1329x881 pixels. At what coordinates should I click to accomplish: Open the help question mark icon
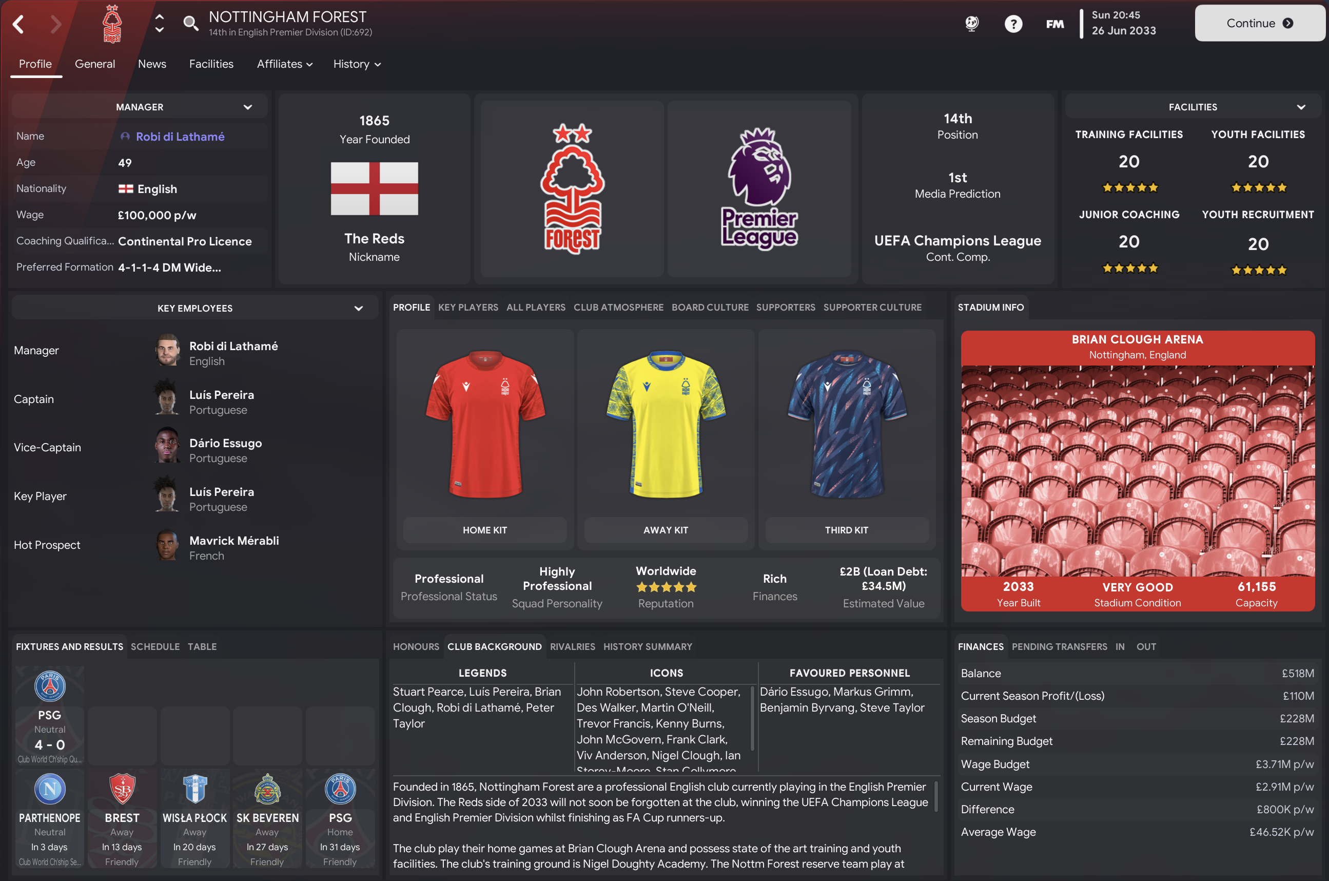(1013, 24)
